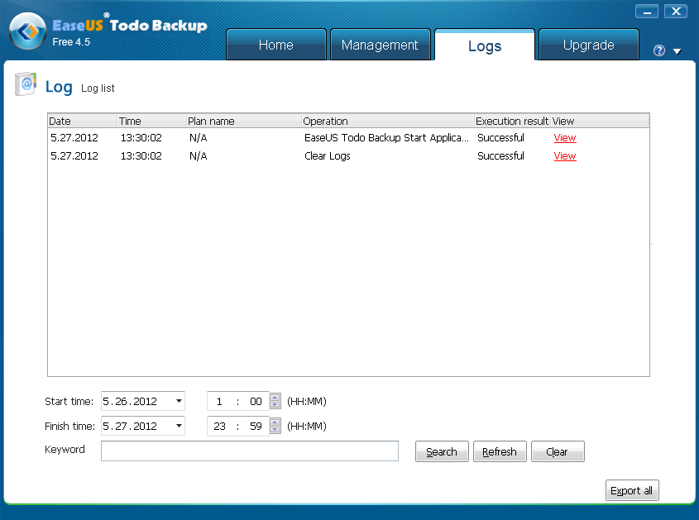Click Finish time hour field showing 23
Image resolution: width=699 pixels, height=520 pixels.
coord(219,427)
